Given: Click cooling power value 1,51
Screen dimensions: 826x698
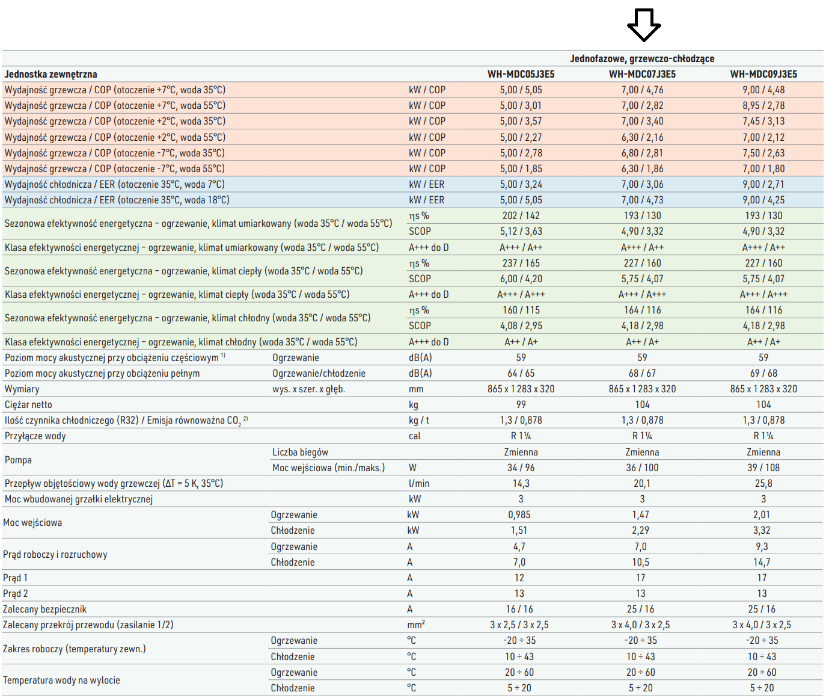Looking at the screenshot, I should click(x=519, y=530).
